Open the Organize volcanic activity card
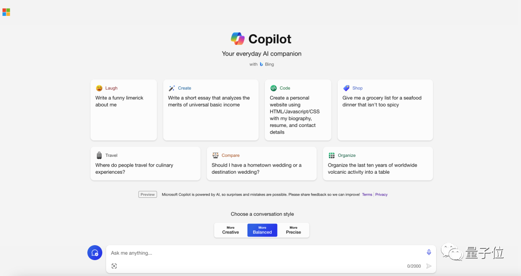Screen dimensions: 521x276 (x=378, y=164)
